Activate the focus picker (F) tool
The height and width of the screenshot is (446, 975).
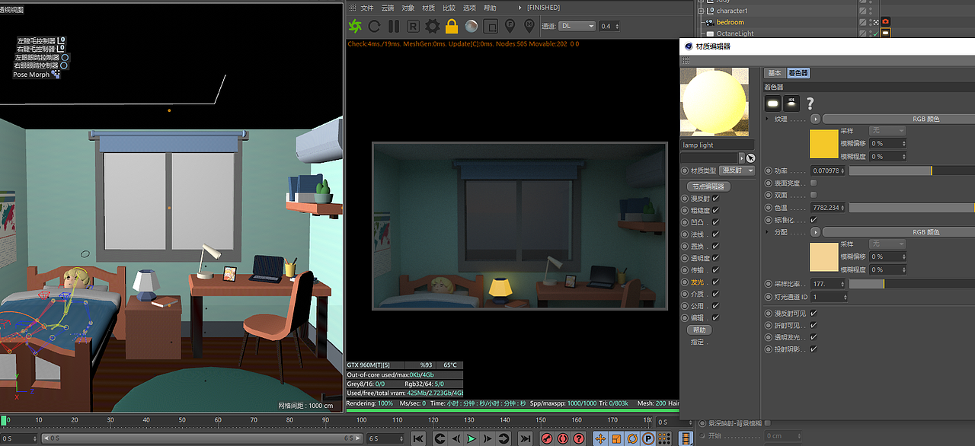click(x=510, y=25)
